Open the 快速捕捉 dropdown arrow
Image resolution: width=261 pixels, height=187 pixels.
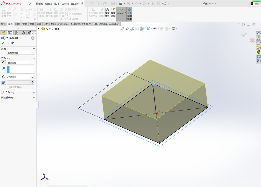pyautogui.click(x=107, y=20)
